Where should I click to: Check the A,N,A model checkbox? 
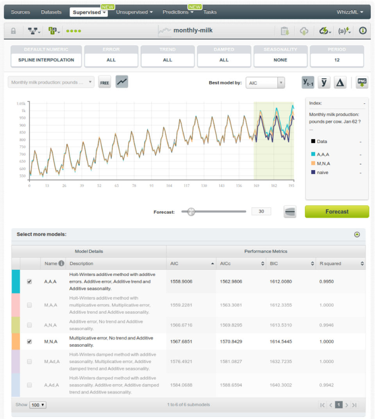[x=29, y=325]
